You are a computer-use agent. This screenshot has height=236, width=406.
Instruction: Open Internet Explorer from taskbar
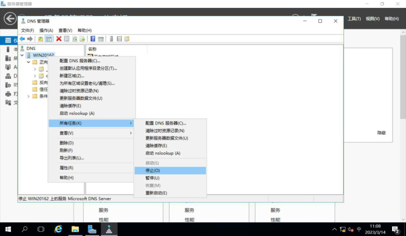(58, 229)
